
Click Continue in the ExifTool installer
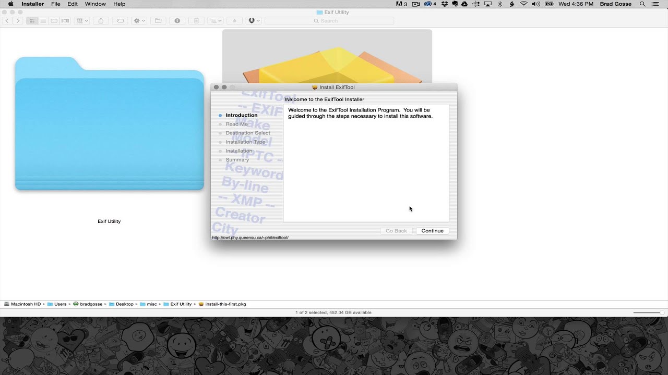click(x=432, y=231)
